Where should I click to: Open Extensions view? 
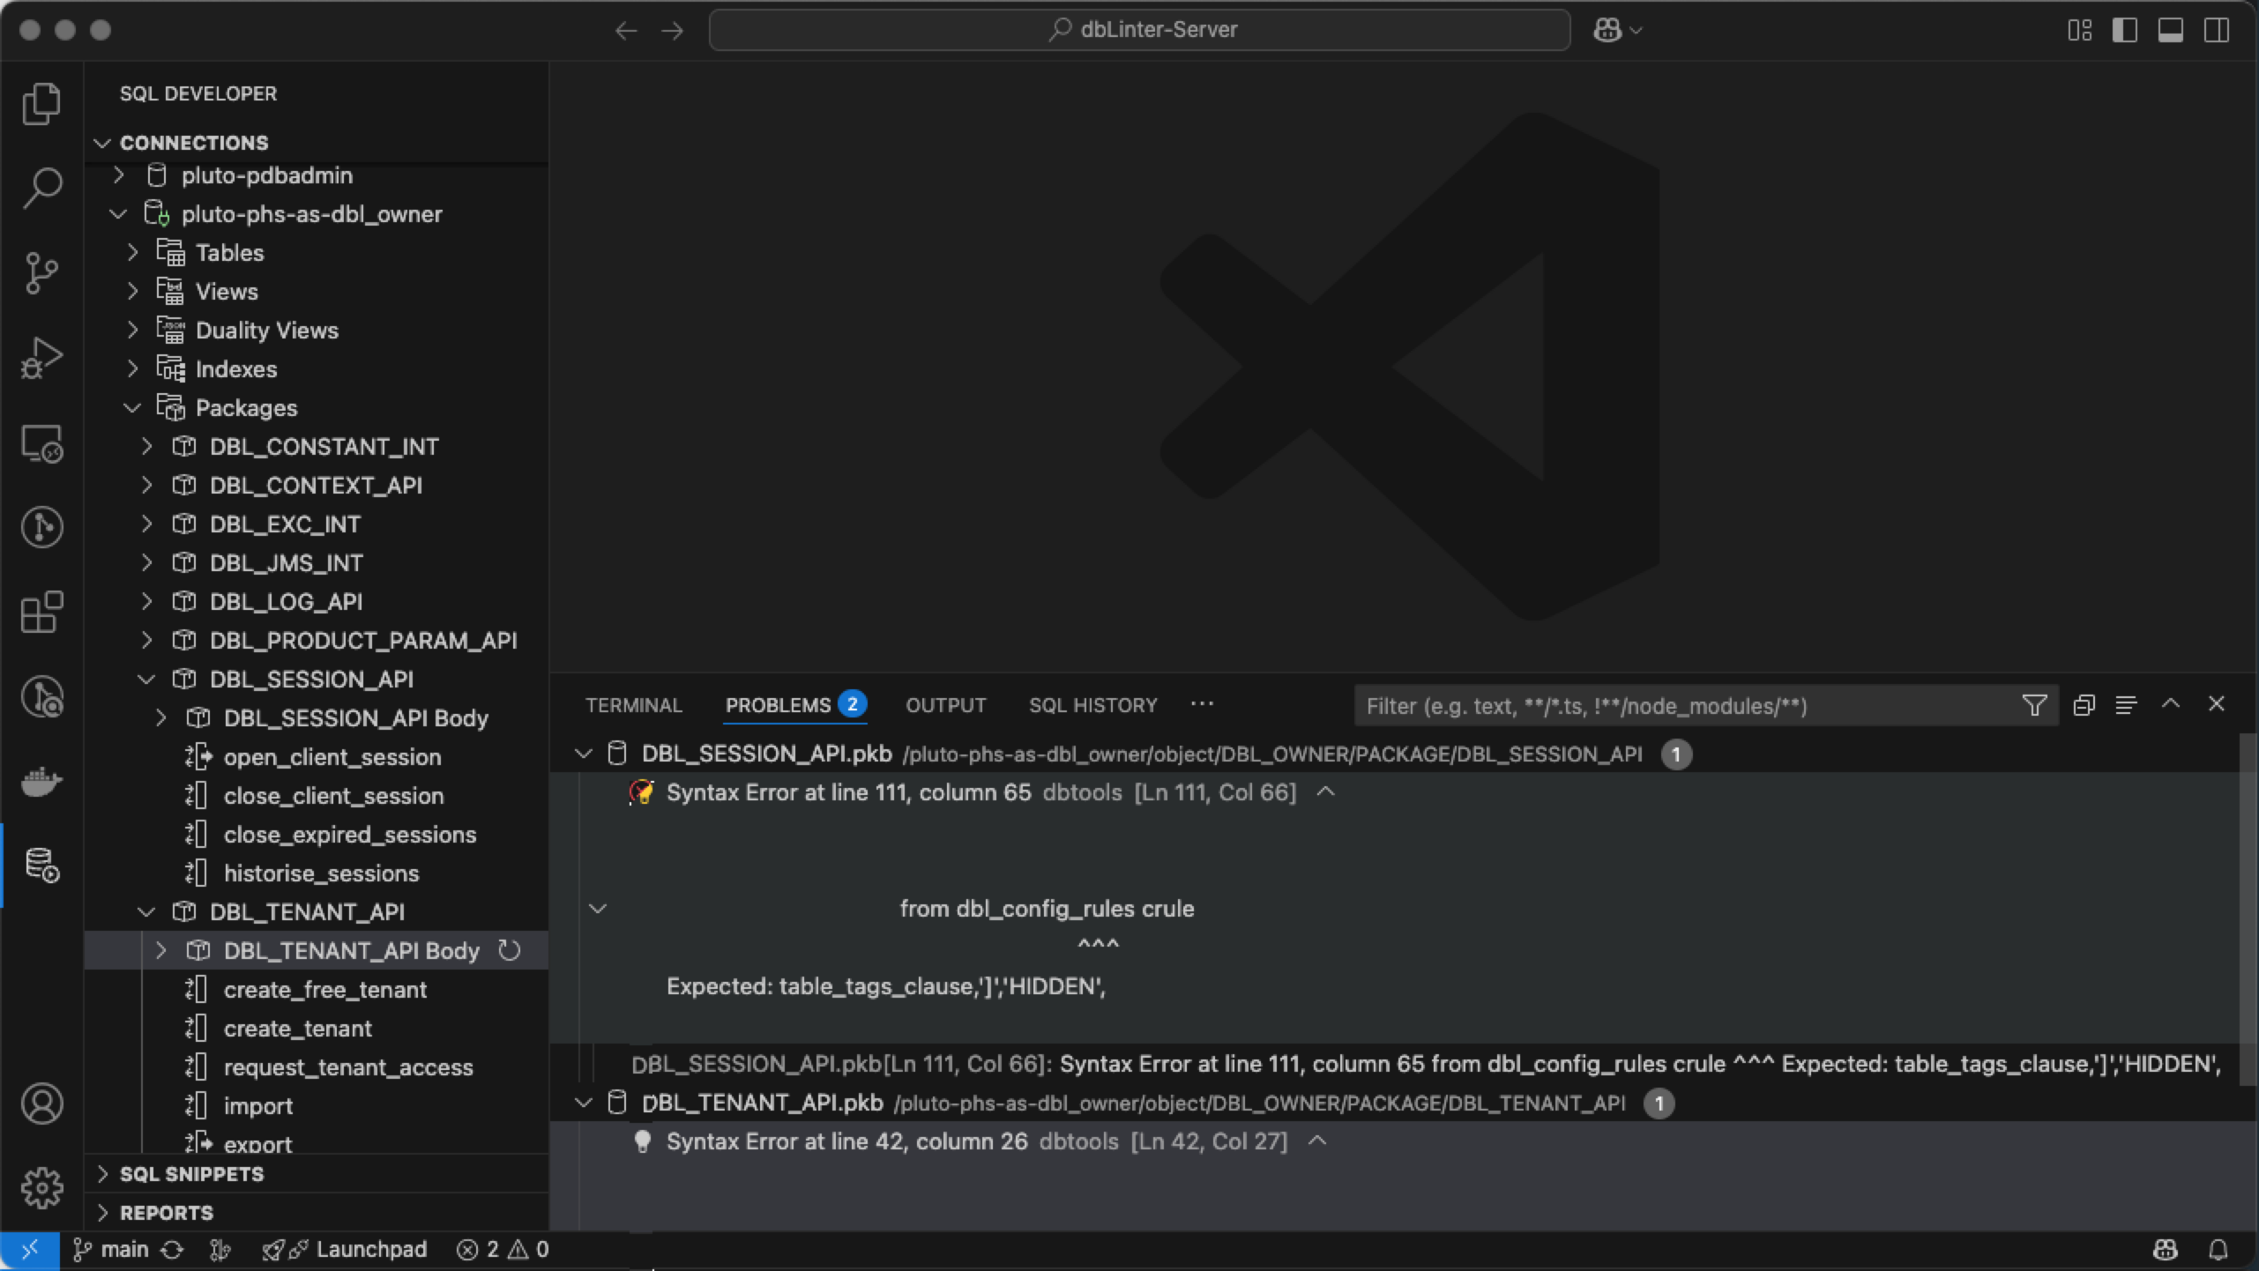[41, 612]
